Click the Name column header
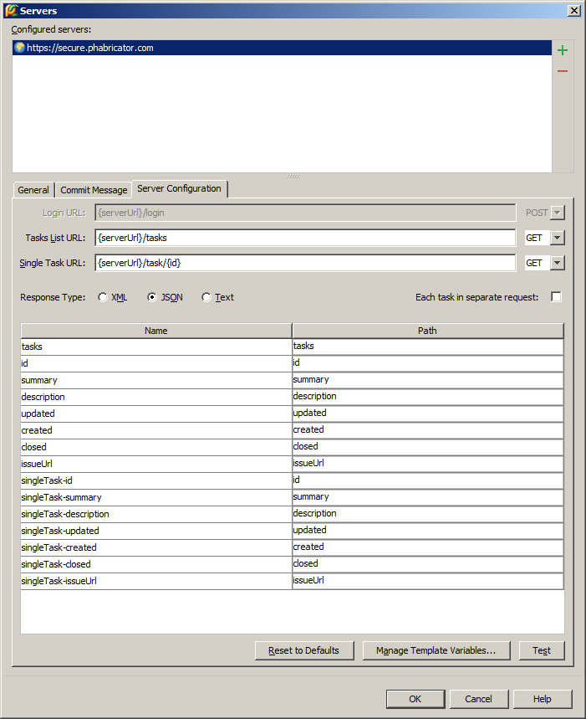586x719 pixels. coord(156,331)
